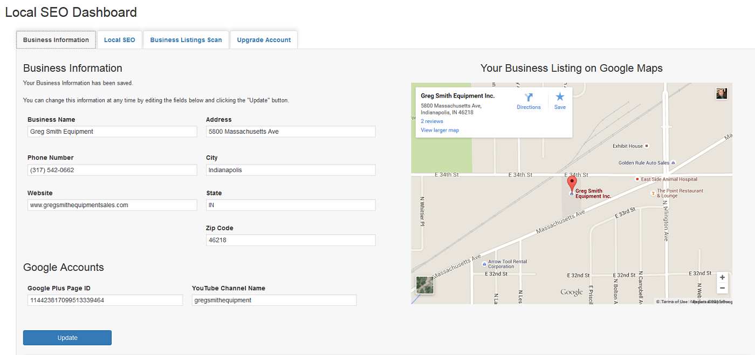Click the Directions icon on map card

528,98
